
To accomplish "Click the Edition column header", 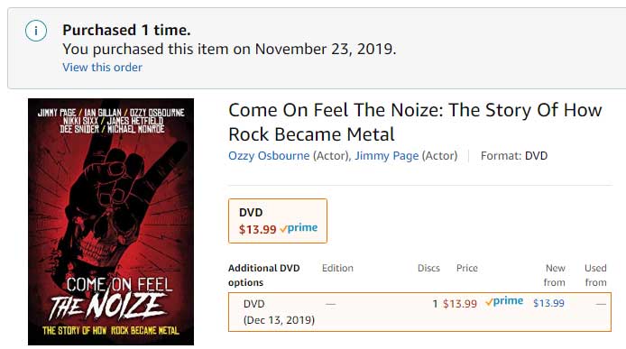I will [x=337, y=268].
